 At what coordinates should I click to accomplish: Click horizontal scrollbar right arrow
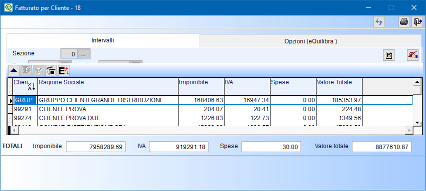408,130
